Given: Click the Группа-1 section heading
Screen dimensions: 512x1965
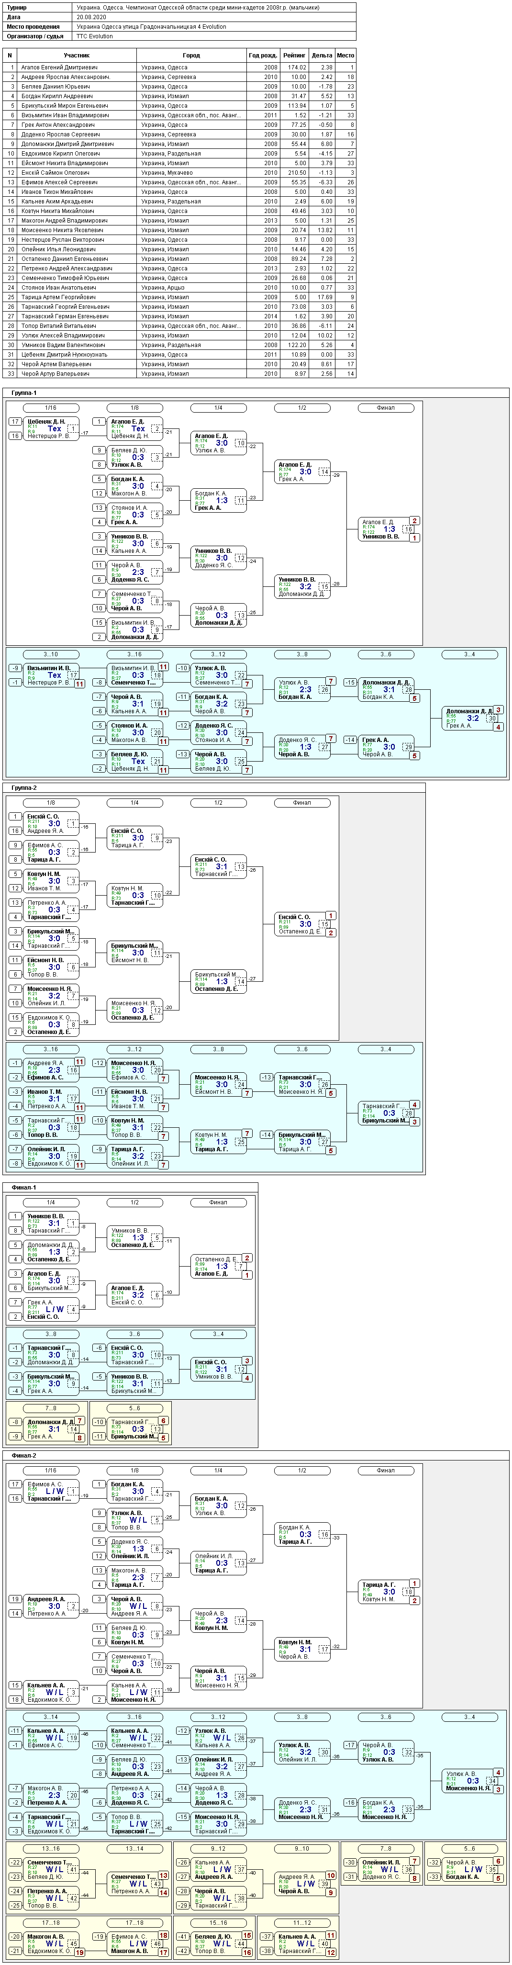Looking at the screenshot, I should click(x=24, y=393).
